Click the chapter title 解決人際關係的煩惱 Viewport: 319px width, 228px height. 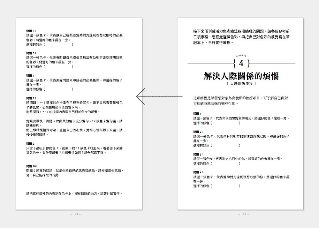241,76
